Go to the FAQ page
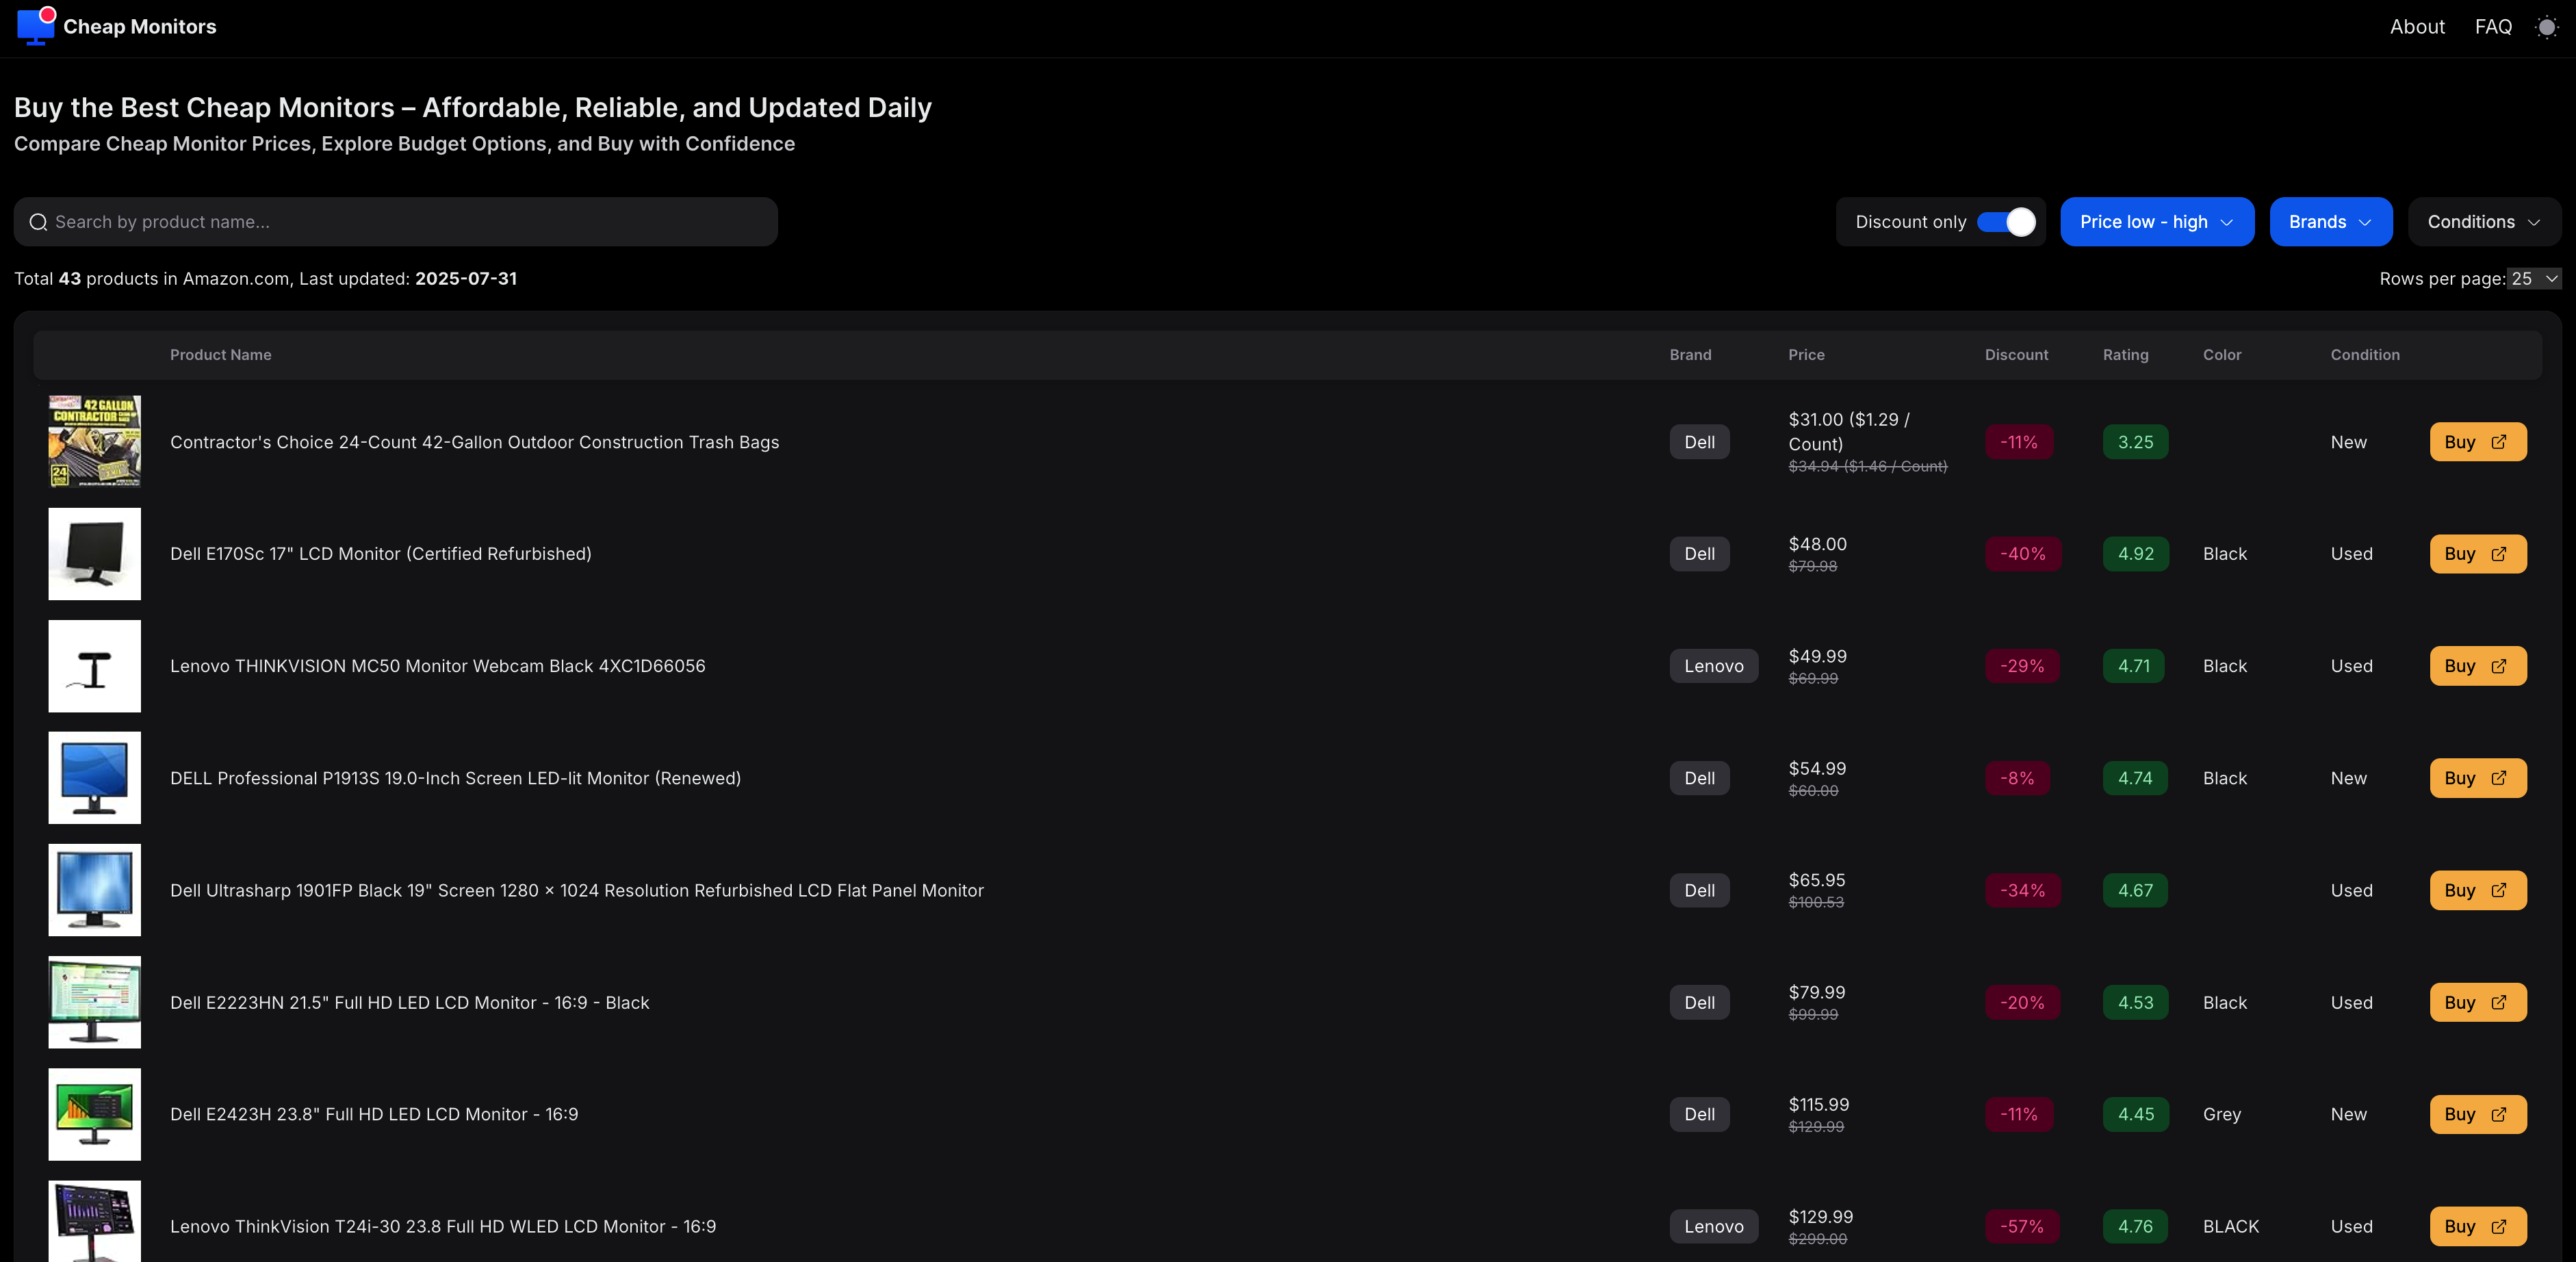 [x=2492, y=27]
